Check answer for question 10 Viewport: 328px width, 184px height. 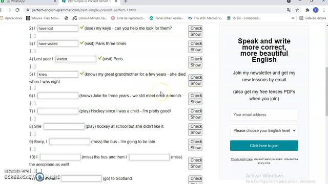tap(195, 160)
